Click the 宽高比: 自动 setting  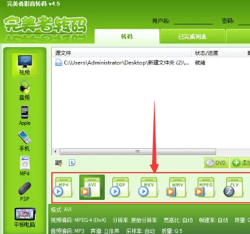click(178, 220)
